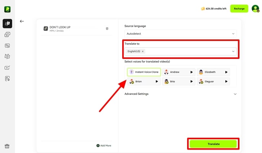The image size is (262, 153).
Task: Open the user profile avatar
Action: point(255,8)
